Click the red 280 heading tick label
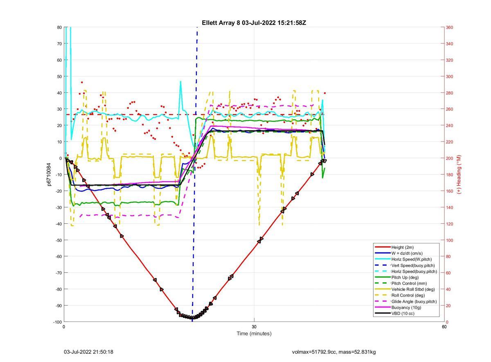This screenshot has width=491, height=362. 449,93
